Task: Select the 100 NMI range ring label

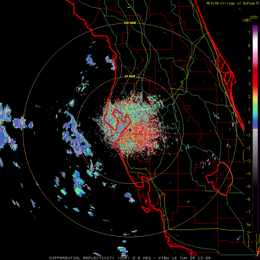Action: click(130, 23)
